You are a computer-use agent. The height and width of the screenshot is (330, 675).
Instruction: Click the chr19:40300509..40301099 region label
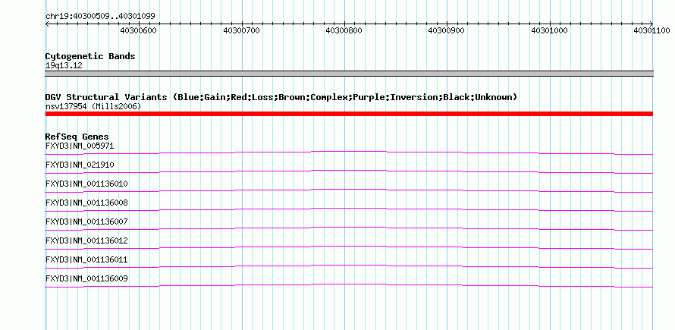tap(100, 17)
